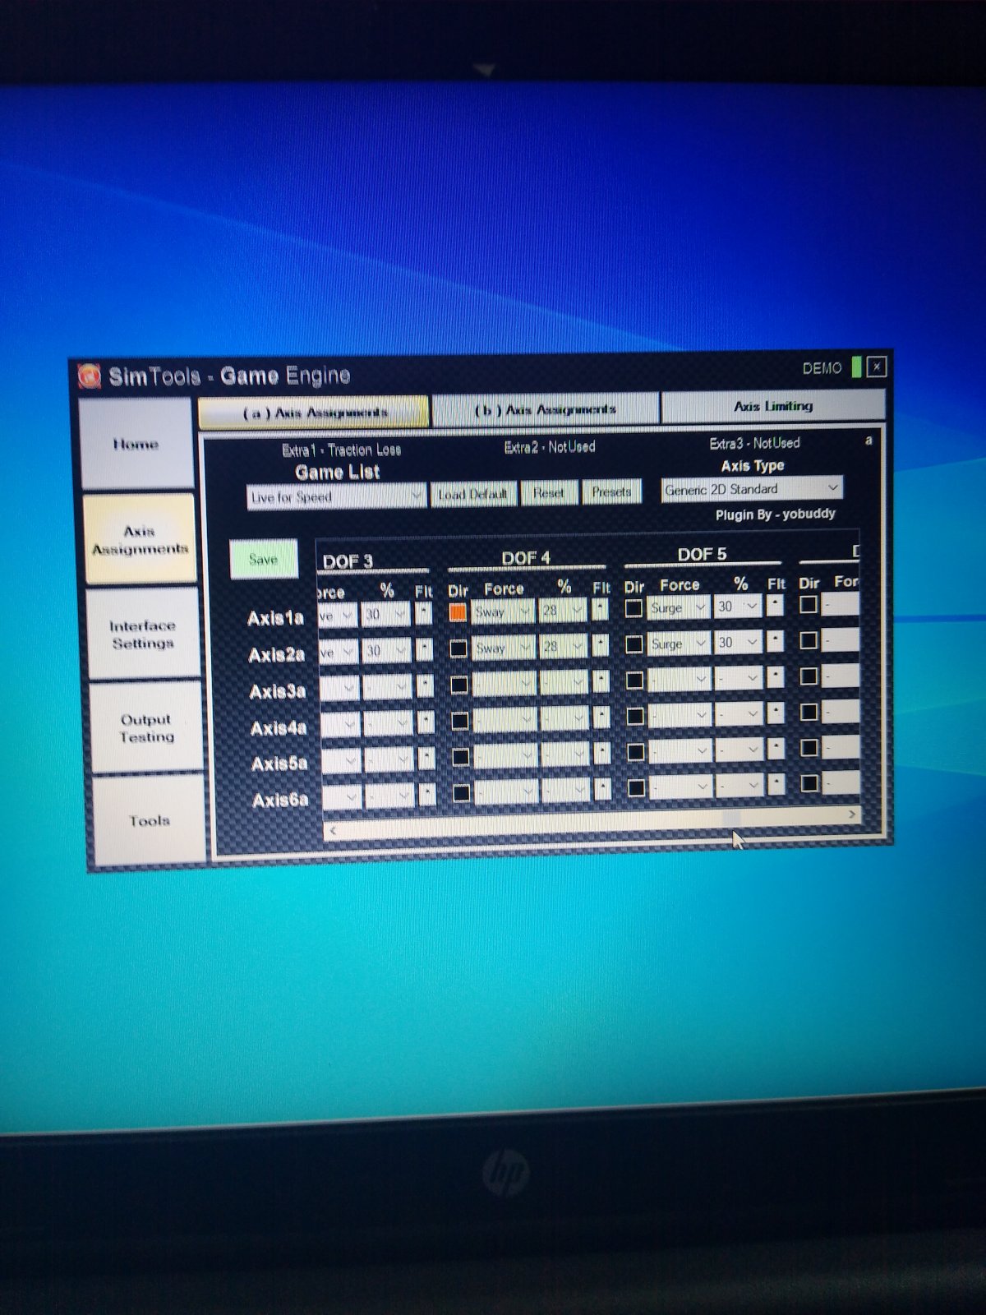This screenshot has height=1315, width=986.
Task: Toggle the DOF 4 Dir checkbox for Axis2a
Action: pos(458,648)
